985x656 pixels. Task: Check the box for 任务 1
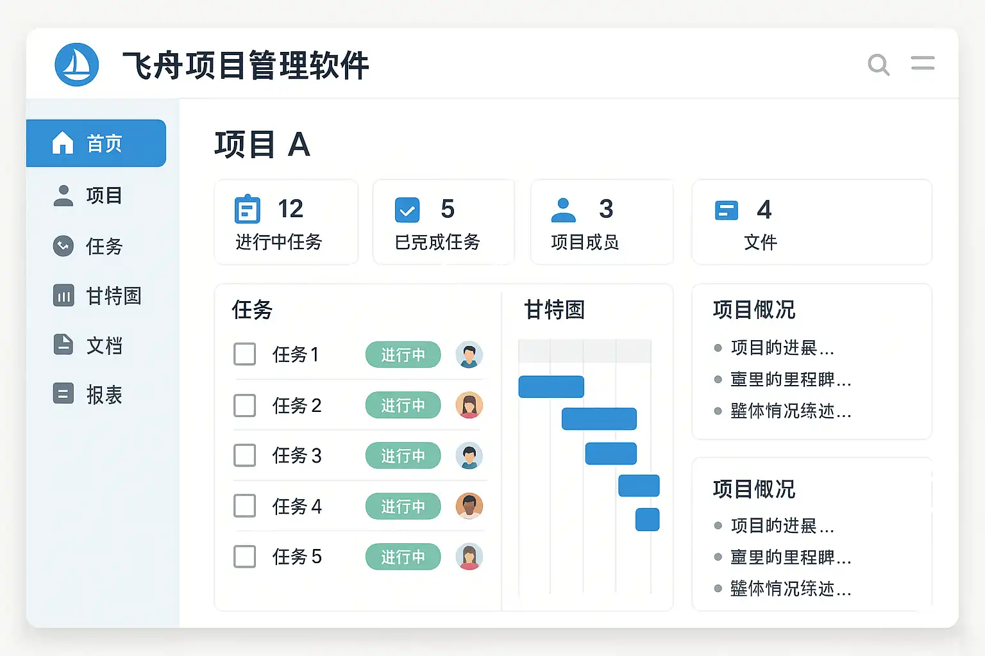(245, 354)
